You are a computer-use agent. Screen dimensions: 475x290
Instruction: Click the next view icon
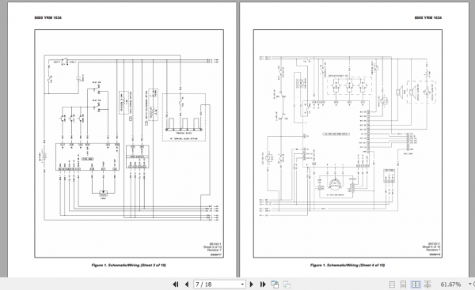point(287,284)
